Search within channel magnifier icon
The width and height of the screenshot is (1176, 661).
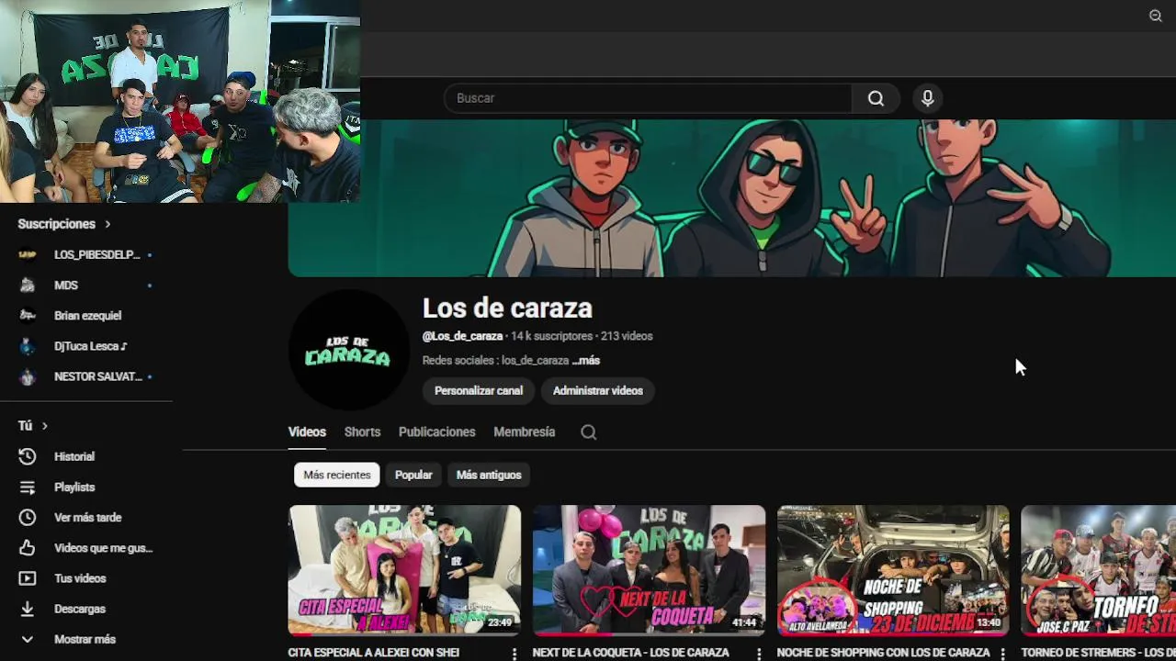pyautogui.click(x=589, y=432)
